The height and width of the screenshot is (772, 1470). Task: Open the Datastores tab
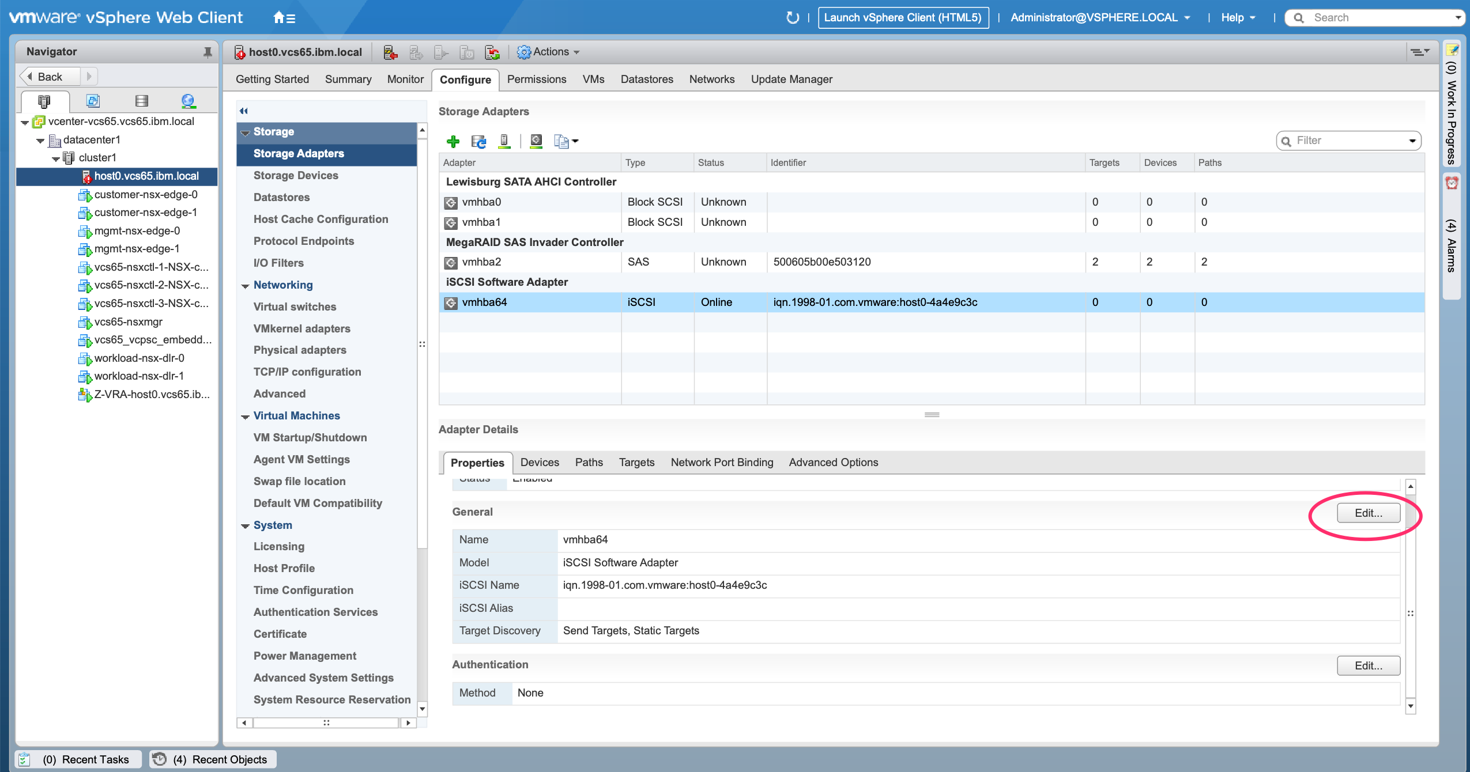pyautogui.click(x=647, y=80)
